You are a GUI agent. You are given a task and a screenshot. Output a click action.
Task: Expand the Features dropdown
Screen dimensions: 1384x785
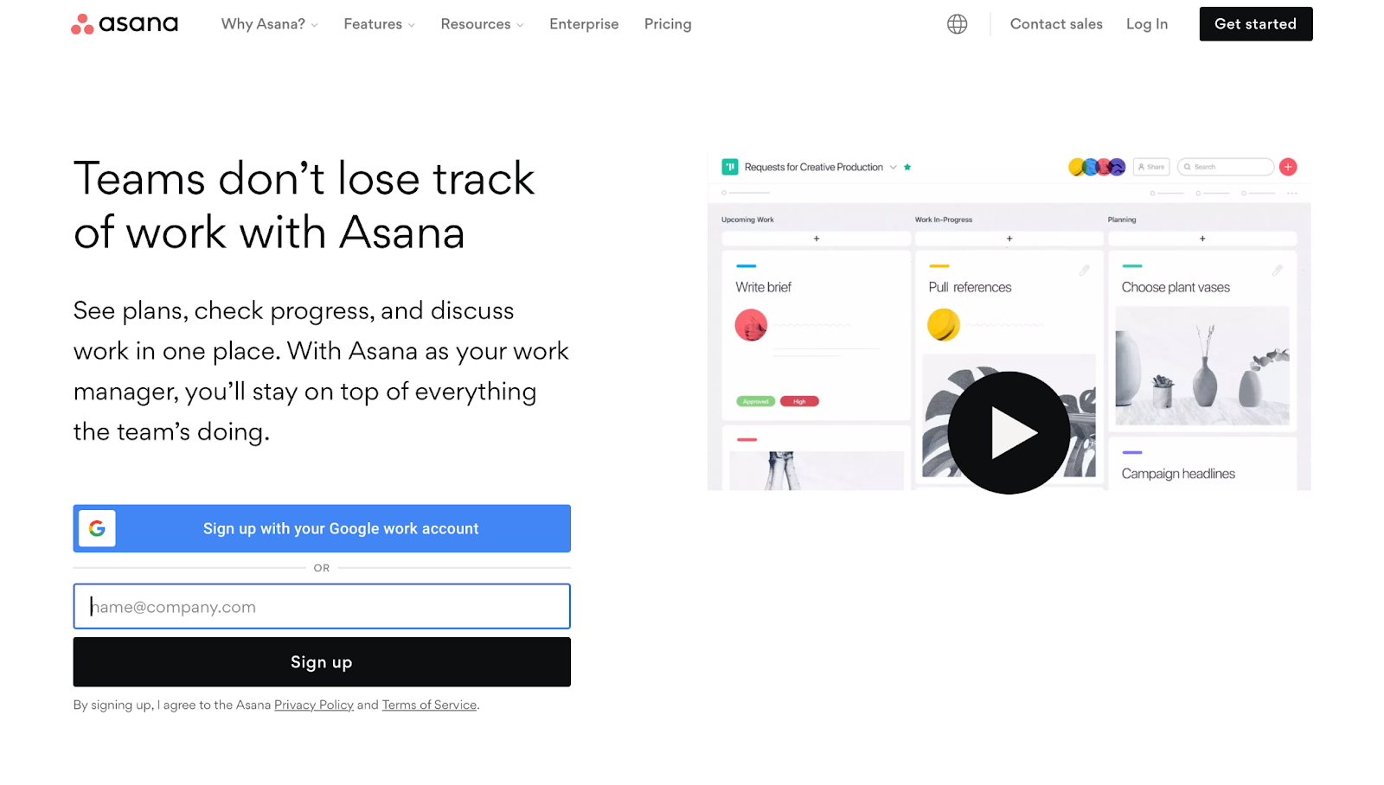[x=379, y=24]
